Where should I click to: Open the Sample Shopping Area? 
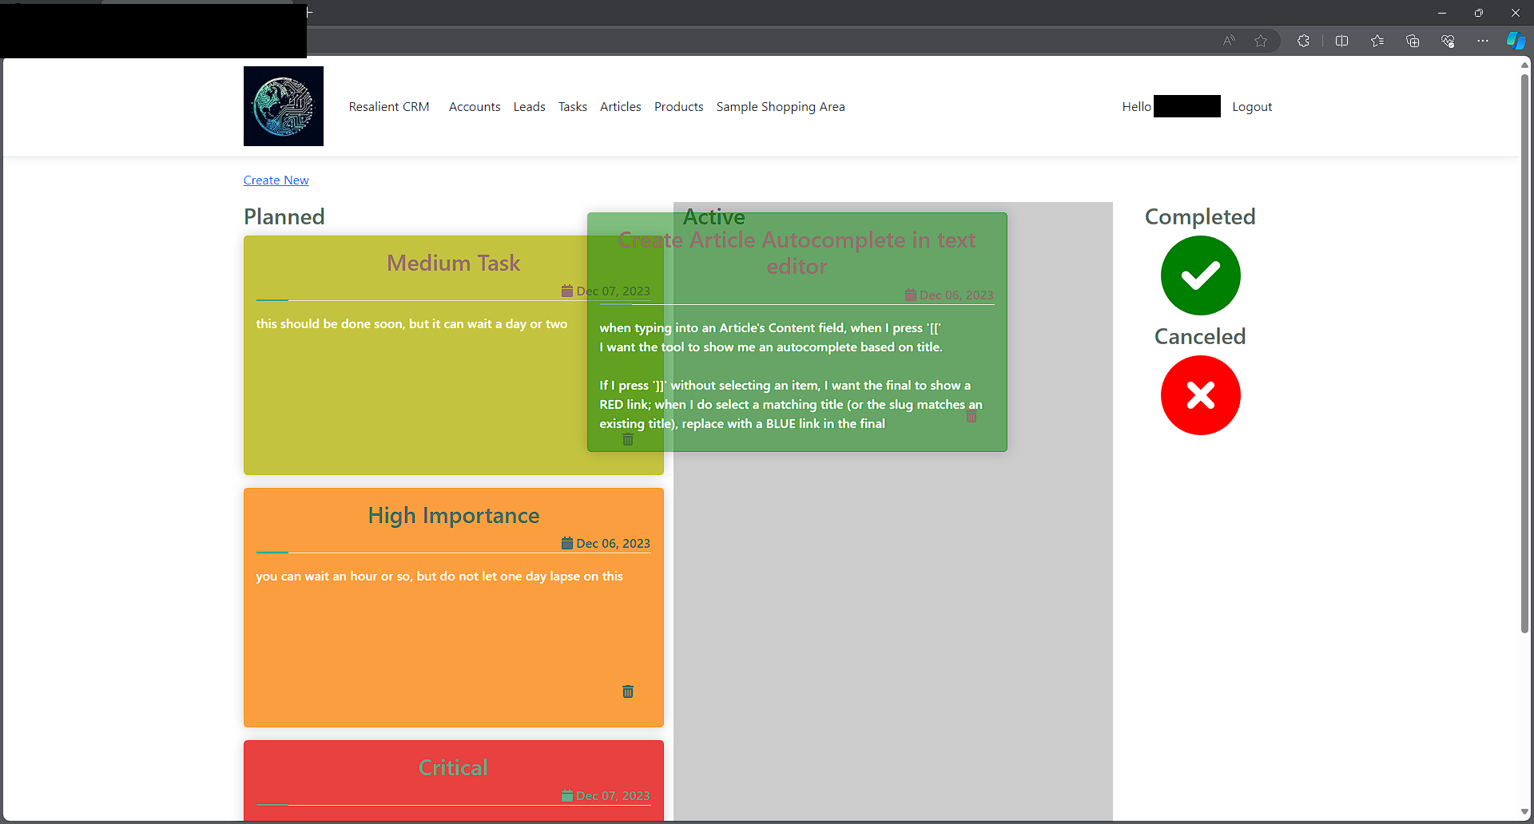click(781, 106)
